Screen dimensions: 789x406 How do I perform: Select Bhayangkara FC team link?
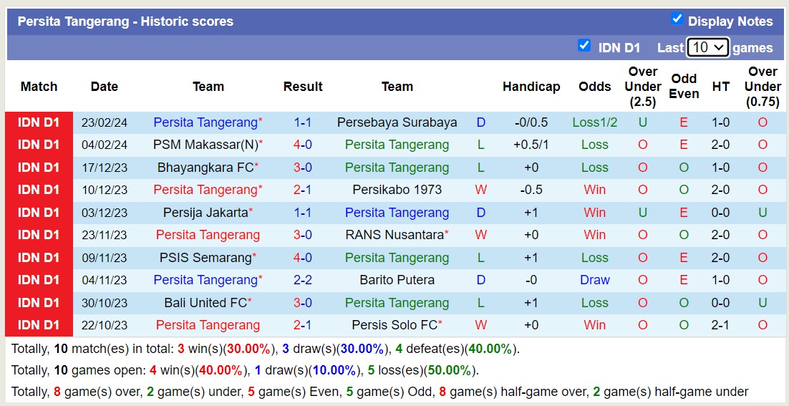point(205,168)
